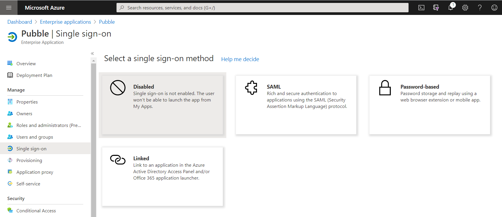Image resolution: width=502 pixels, height=217 pixels.
Task: Click the Application proxy icon
Action: tap(10, 172)
